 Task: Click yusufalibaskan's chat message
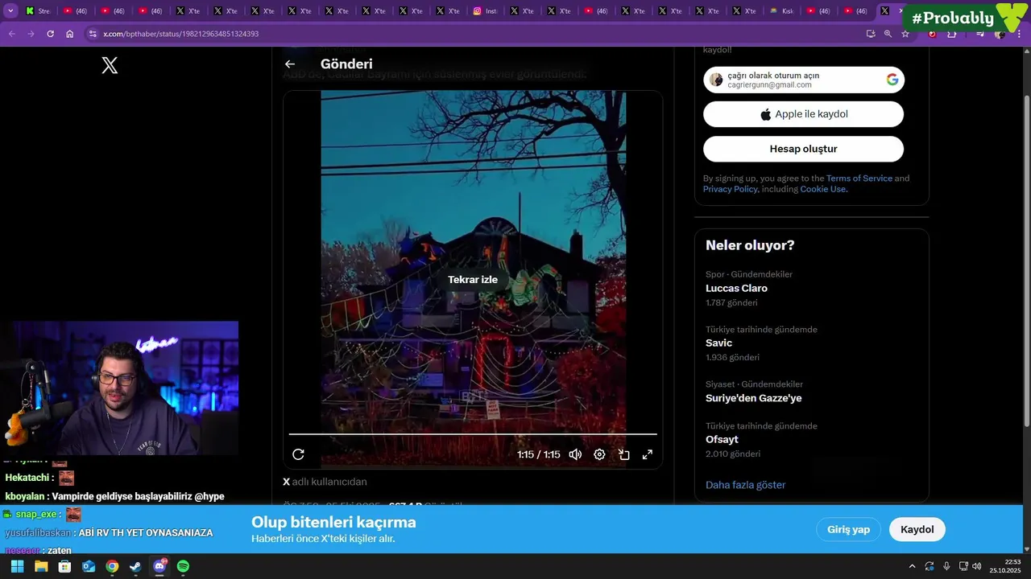109,532
